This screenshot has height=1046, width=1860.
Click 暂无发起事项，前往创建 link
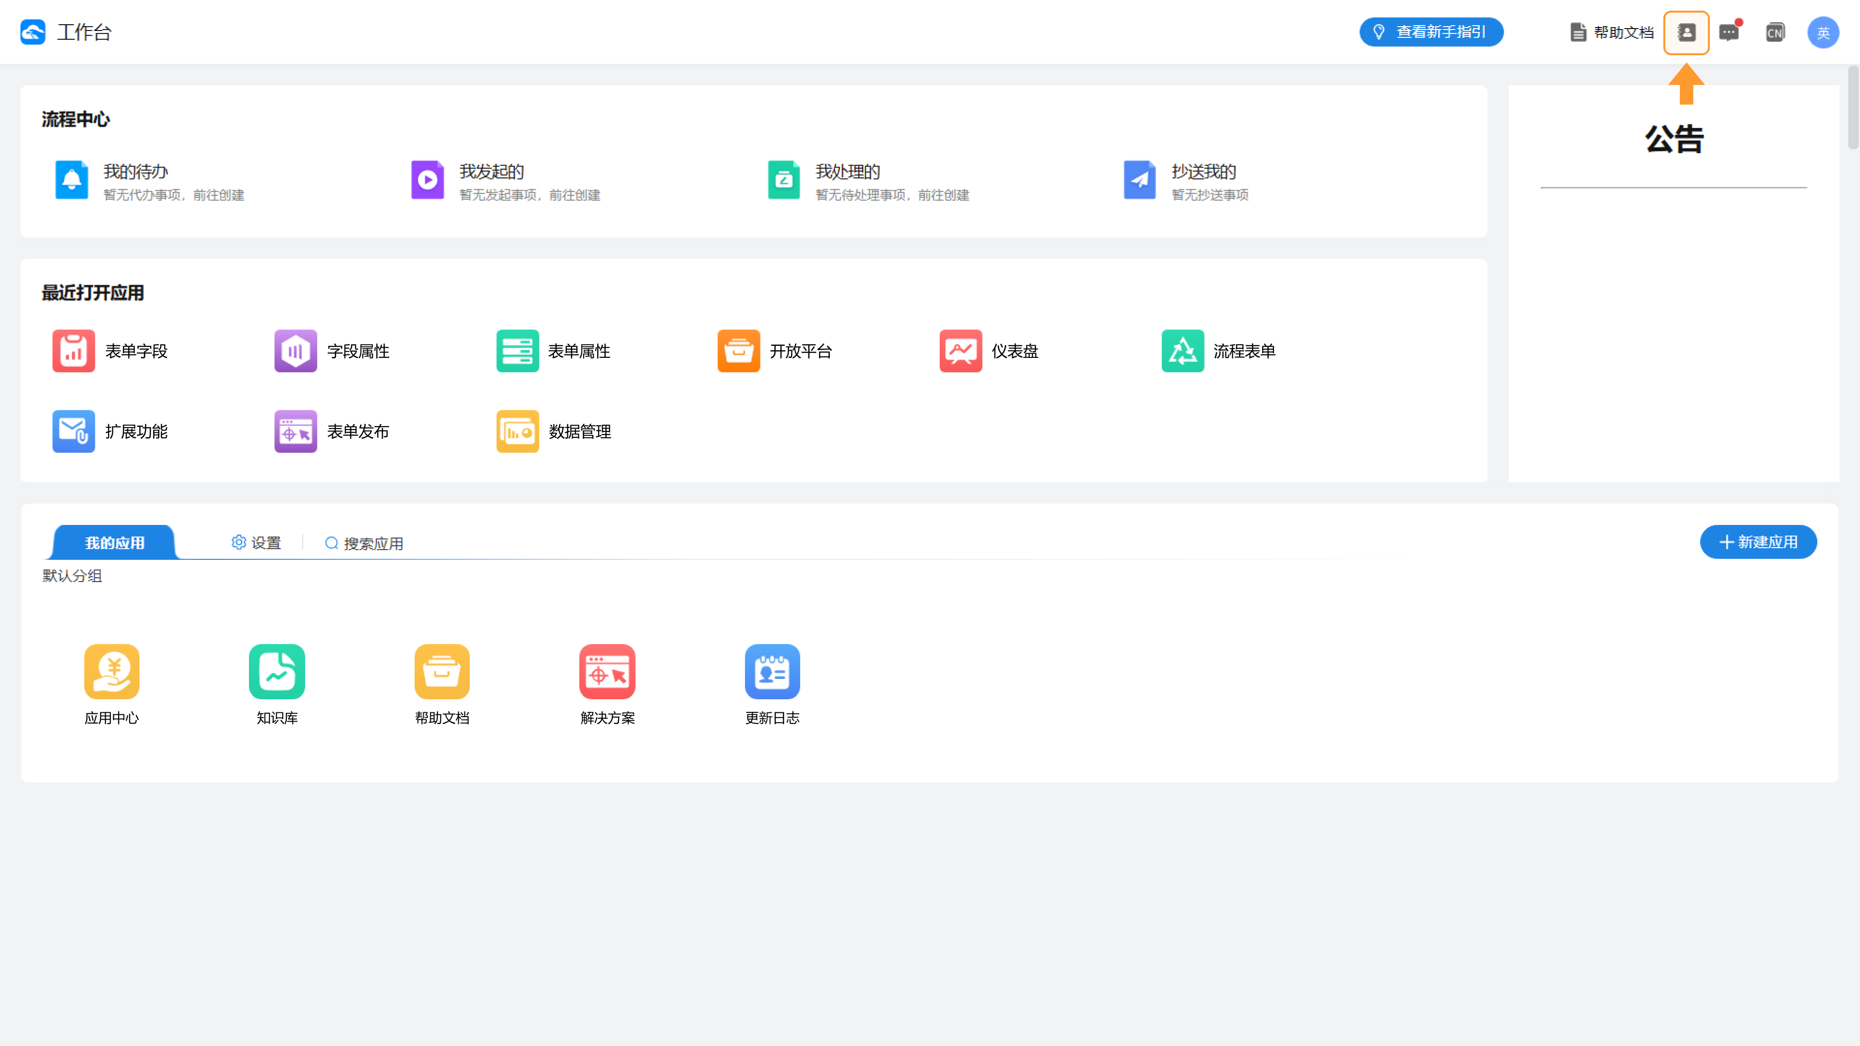tap(530, 195)
